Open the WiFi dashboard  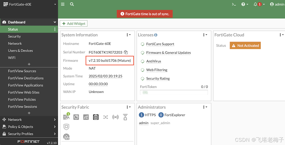[12, 58]
